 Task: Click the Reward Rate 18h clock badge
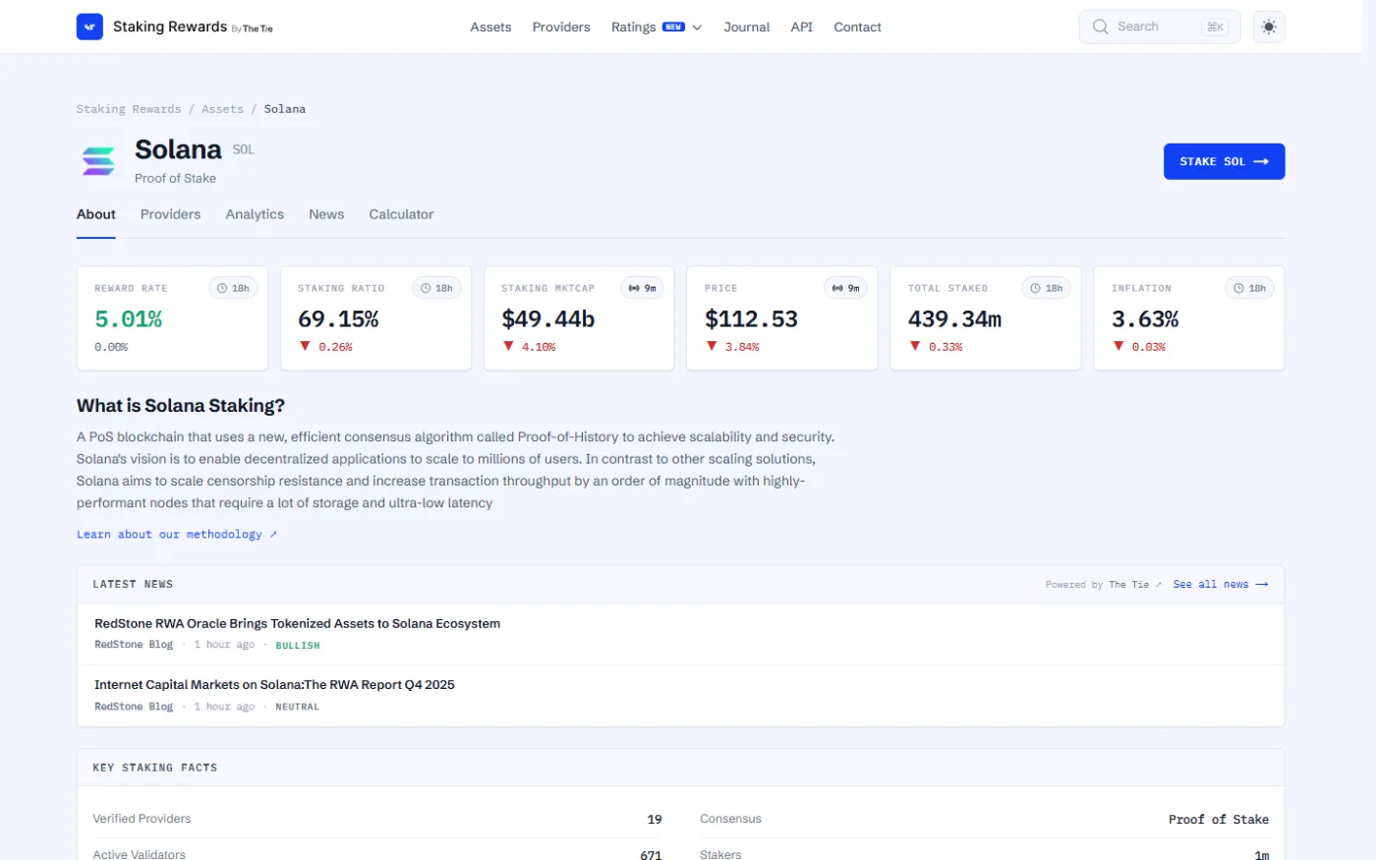click(233, 288)
